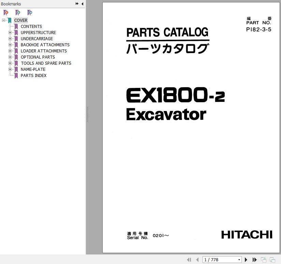The height and width of the screenshot is (264, 281).
Task: Select the COVER bookmark
Action: [x=21, y=20]
